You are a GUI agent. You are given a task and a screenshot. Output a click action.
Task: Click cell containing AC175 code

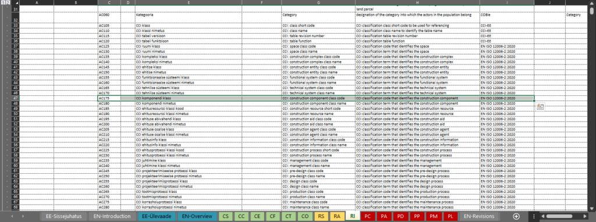coord(109,98)
